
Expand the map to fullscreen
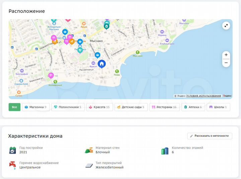226,26
